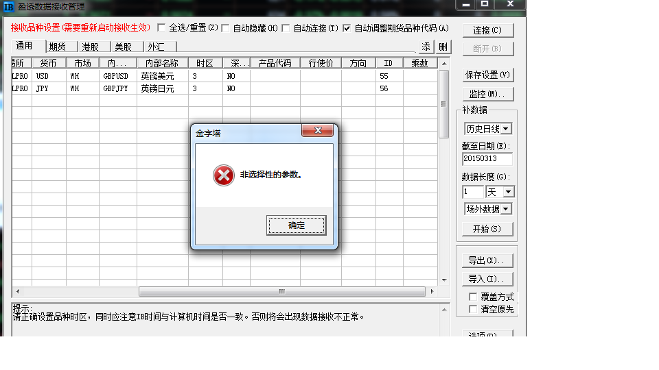The width and height of the screenshot is (659, 370).
Task: Select the 英镑日元 cell
Action: pos(163,88)
